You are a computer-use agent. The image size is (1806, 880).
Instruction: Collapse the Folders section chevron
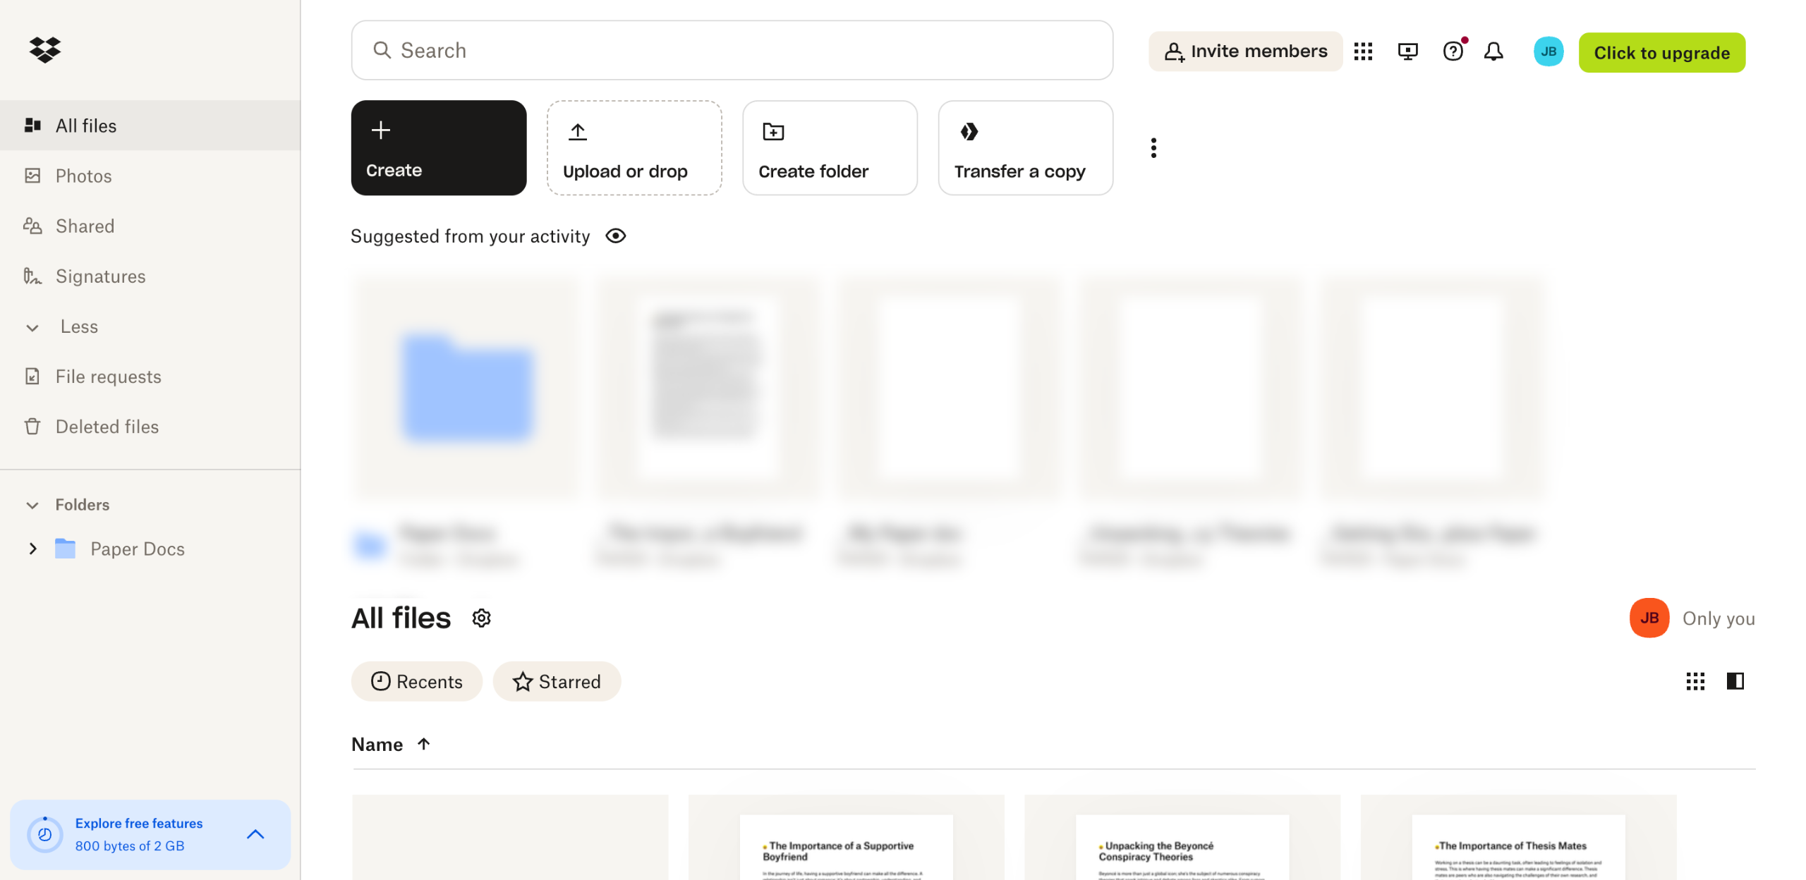pos(32,506)
